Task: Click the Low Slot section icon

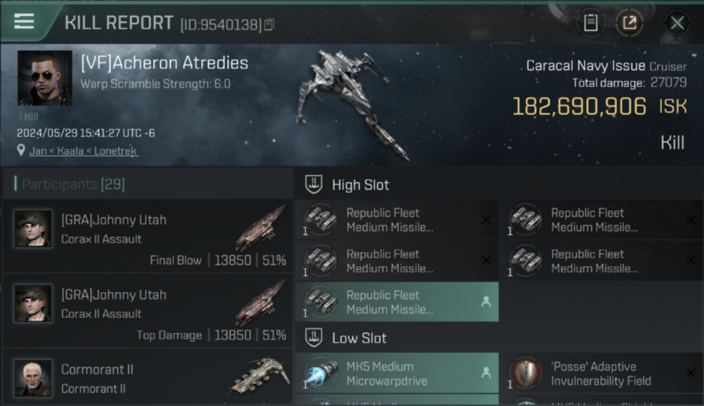Action: [314, 338]
